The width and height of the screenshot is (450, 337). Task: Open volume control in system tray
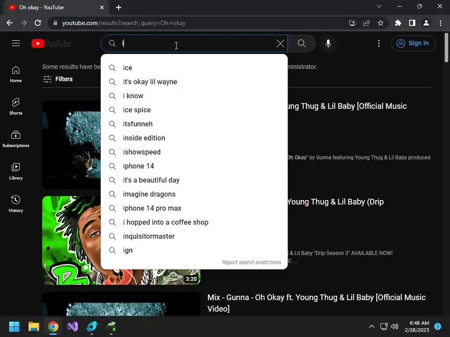[x=395, y=326]
